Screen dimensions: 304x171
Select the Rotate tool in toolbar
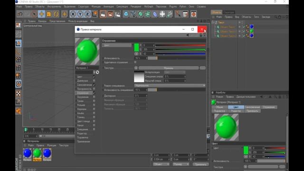tap(56, 14)
